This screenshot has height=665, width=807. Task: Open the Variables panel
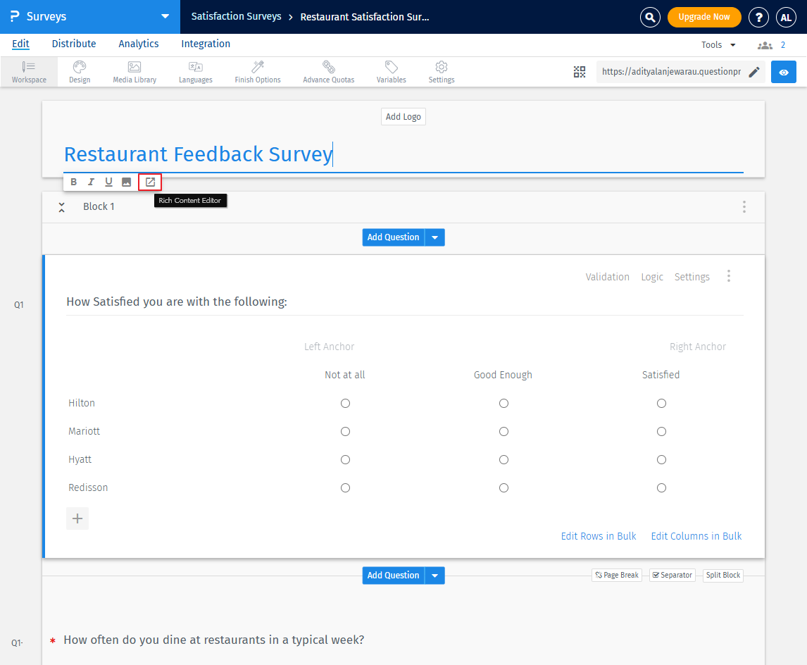coord(391,71)
